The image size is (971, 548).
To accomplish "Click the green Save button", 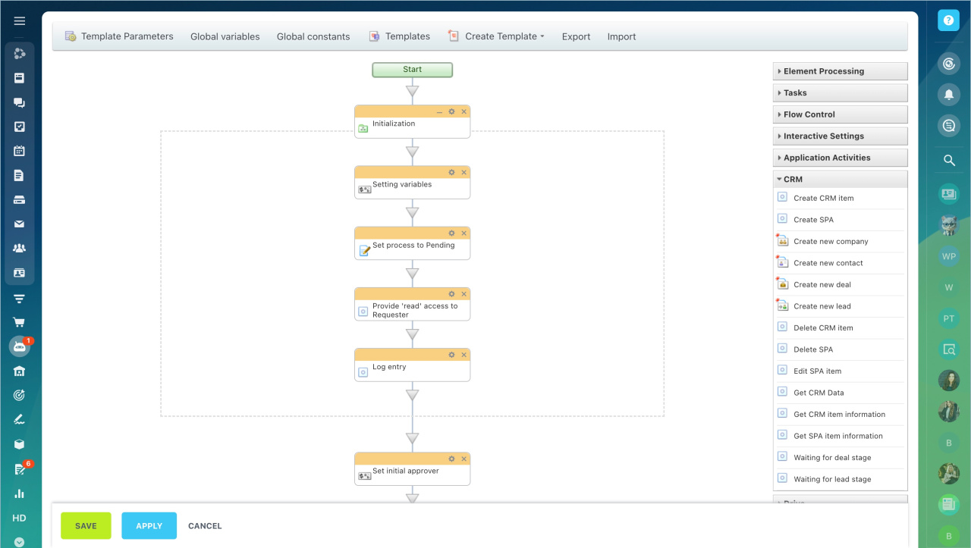I will point(86,526).
